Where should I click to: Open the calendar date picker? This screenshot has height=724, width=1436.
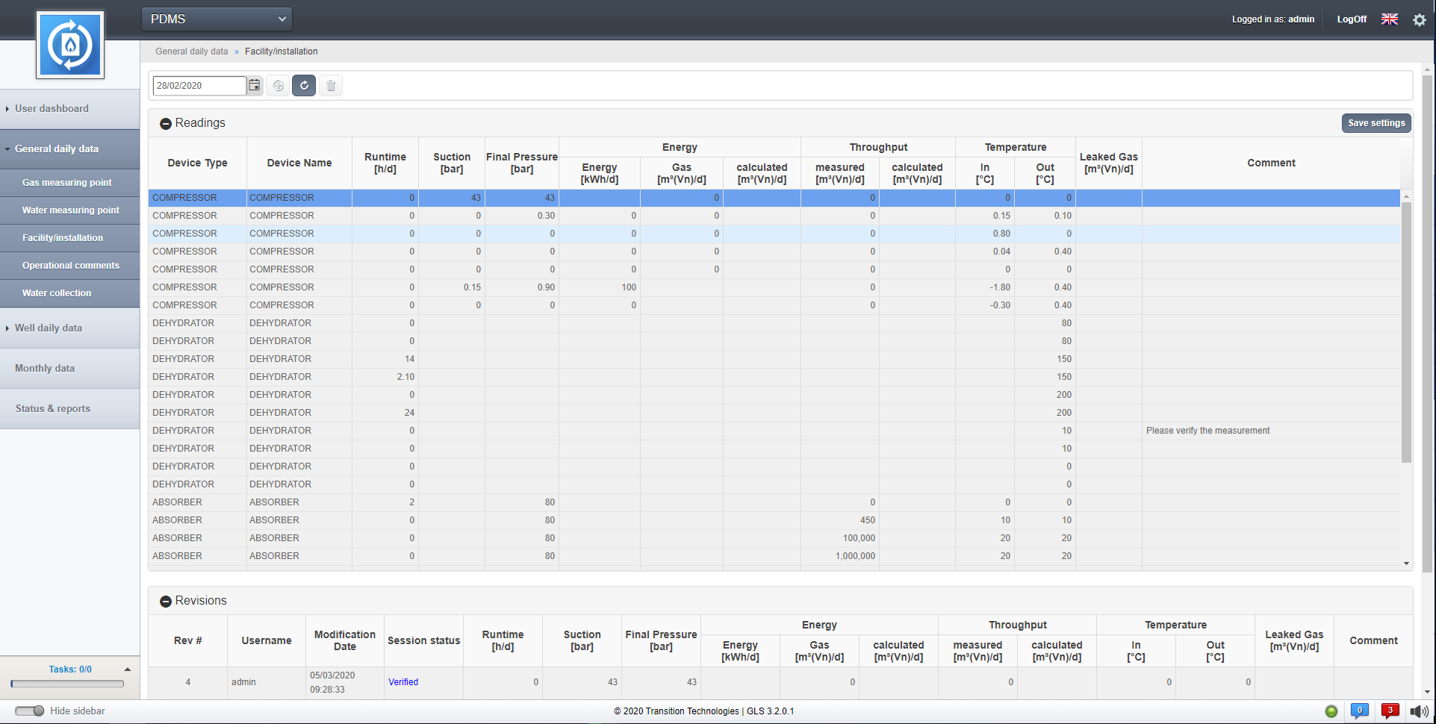tap(255, 85)
